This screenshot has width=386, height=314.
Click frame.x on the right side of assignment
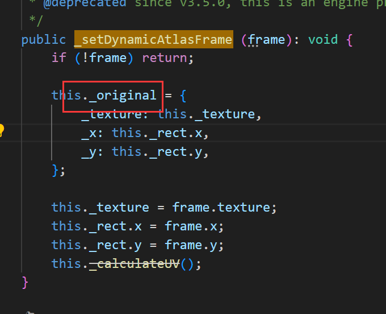[194, 226]
